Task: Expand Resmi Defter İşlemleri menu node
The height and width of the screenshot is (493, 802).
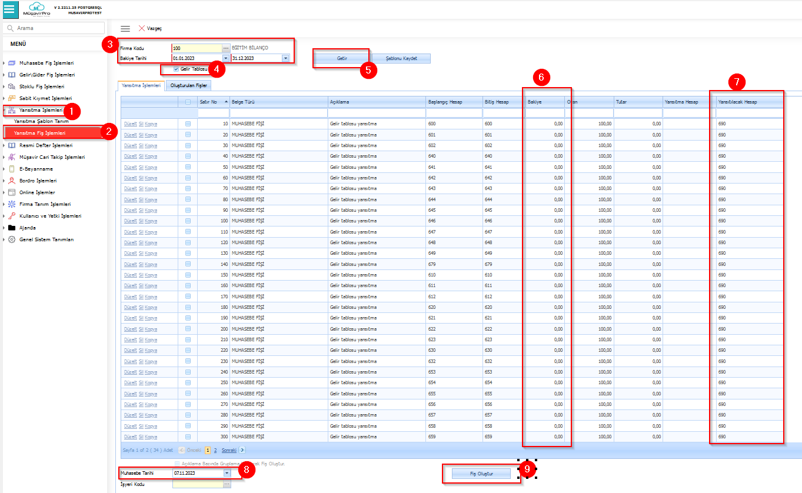Action: 4,145
